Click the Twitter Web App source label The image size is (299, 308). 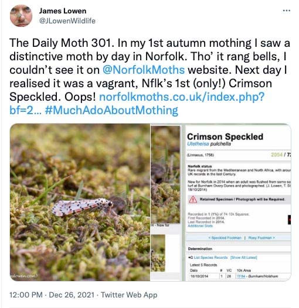tap(129, 295)
